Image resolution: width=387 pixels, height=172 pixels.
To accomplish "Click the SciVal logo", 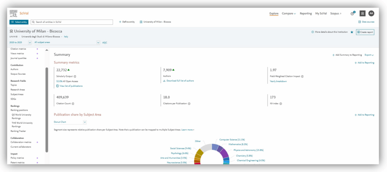I will coord(19,13).
